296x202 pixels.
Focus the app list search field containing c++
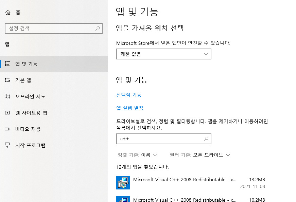[x=164, y=139]
